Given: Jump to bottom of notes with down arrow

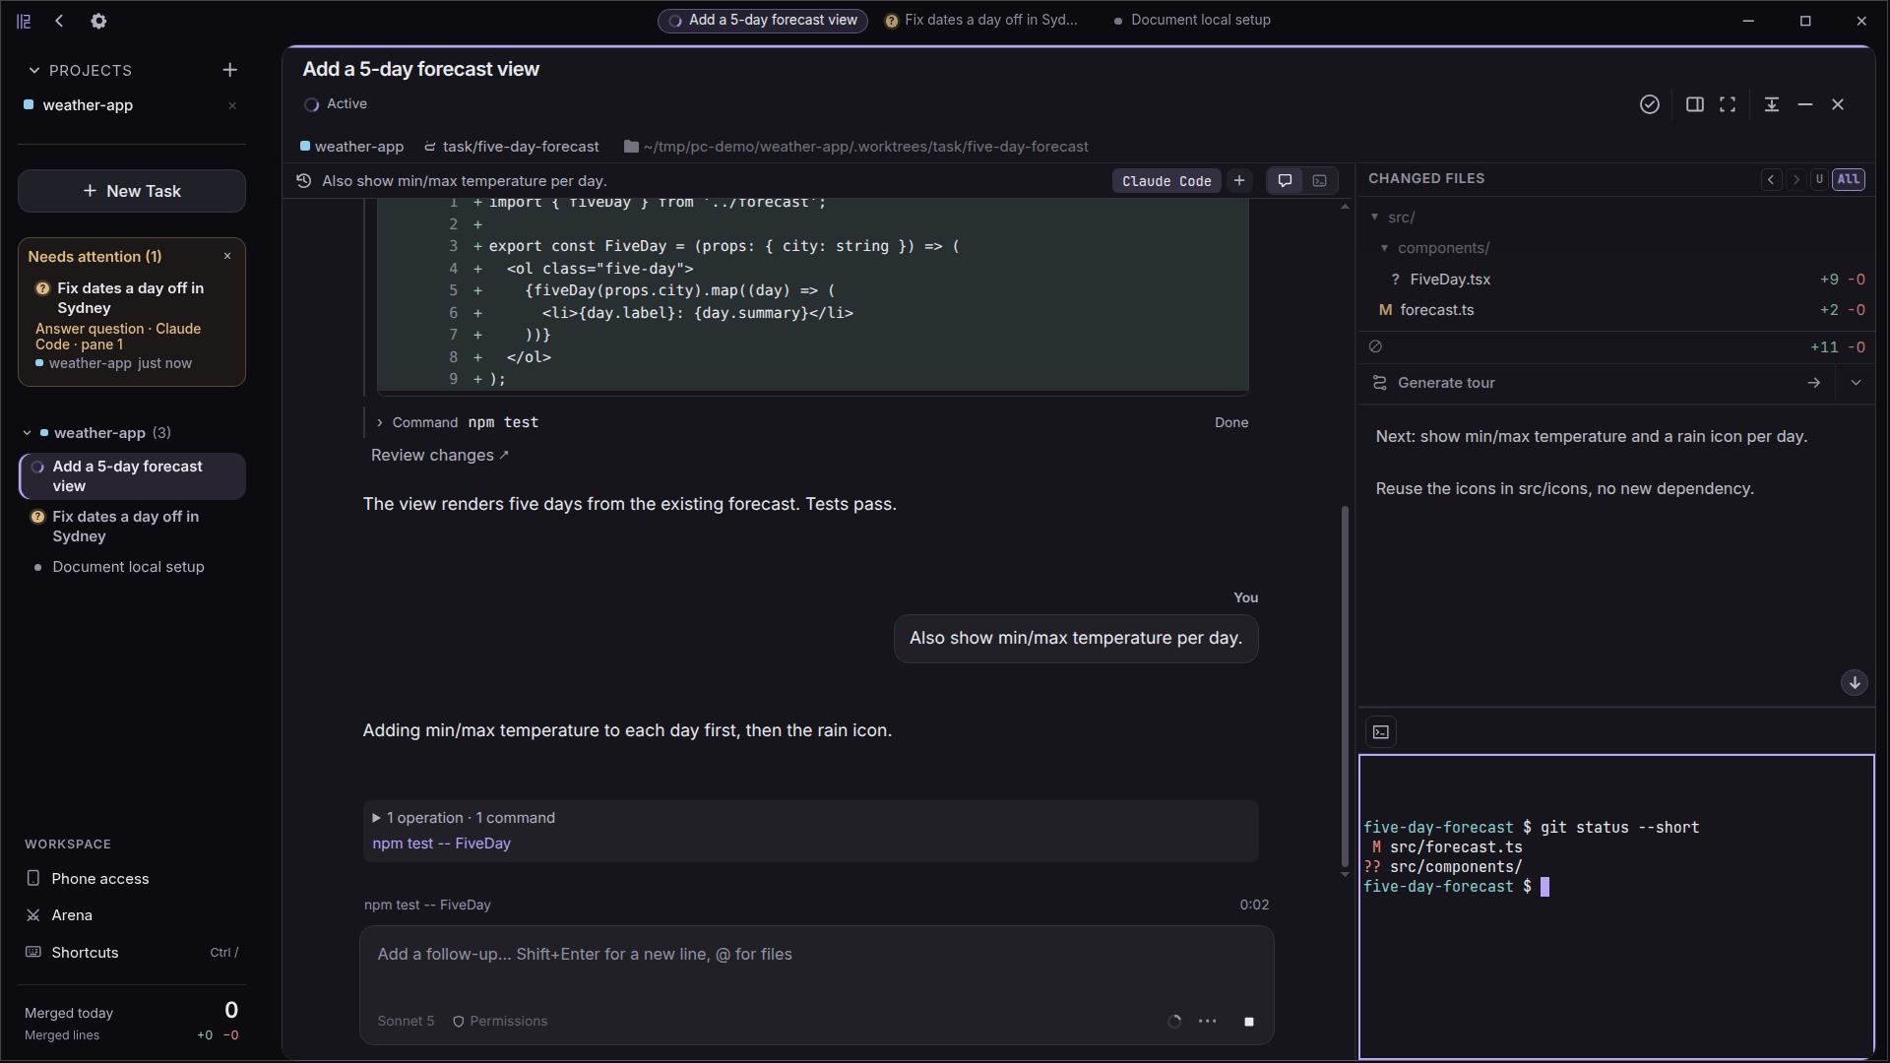Looking at the screenshot, I should pyautogui.click(x=1855, y=682).
